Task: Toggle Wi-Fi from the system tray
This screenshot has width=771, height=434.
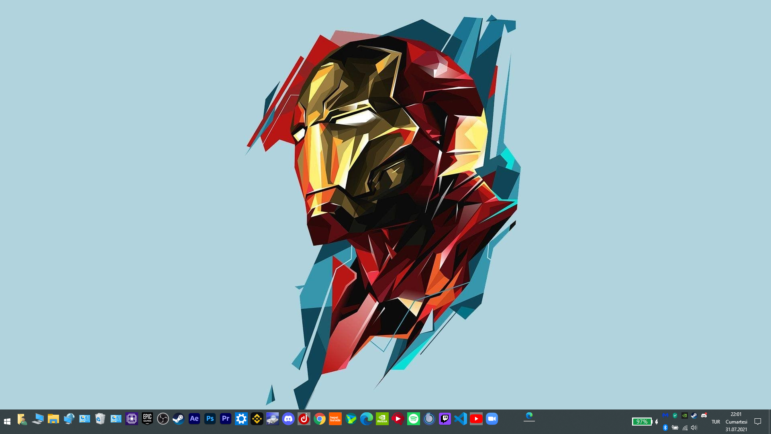Action: coord(686,428)
